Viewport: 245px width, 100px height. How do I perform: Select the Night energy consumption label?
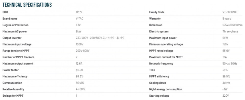pyautogui.click(x=165, y=89)
